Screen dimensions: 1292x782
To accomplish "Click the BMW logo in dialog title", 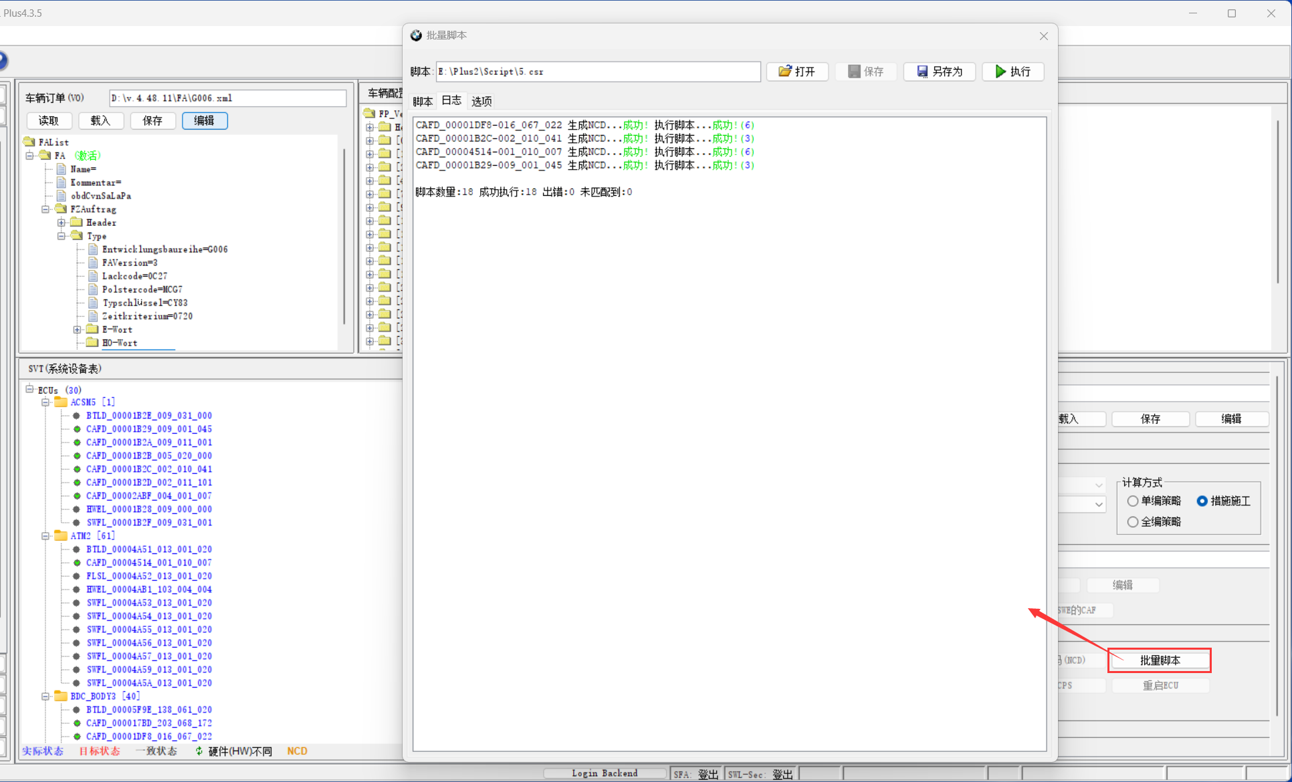I will pos(416,35).
